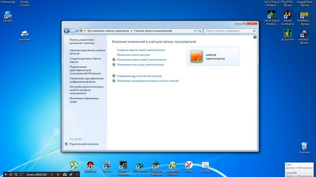316x177 pixels.
Task: Open Создание дискеты сброса пароля
Action: 85,60
